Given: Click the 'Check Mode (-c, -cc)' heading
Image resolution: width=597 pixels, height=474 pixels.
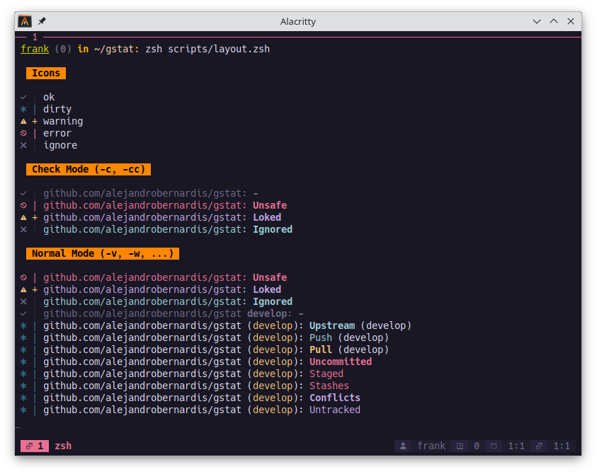Looking at the screenshot, I should [89, 169].
